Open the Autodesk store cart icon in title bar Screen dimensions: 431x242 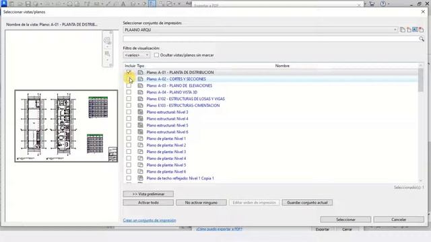(372, 3)
